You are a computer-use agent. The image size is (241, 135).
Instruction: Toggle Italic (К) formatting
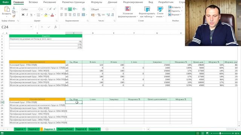click(27, 15)
